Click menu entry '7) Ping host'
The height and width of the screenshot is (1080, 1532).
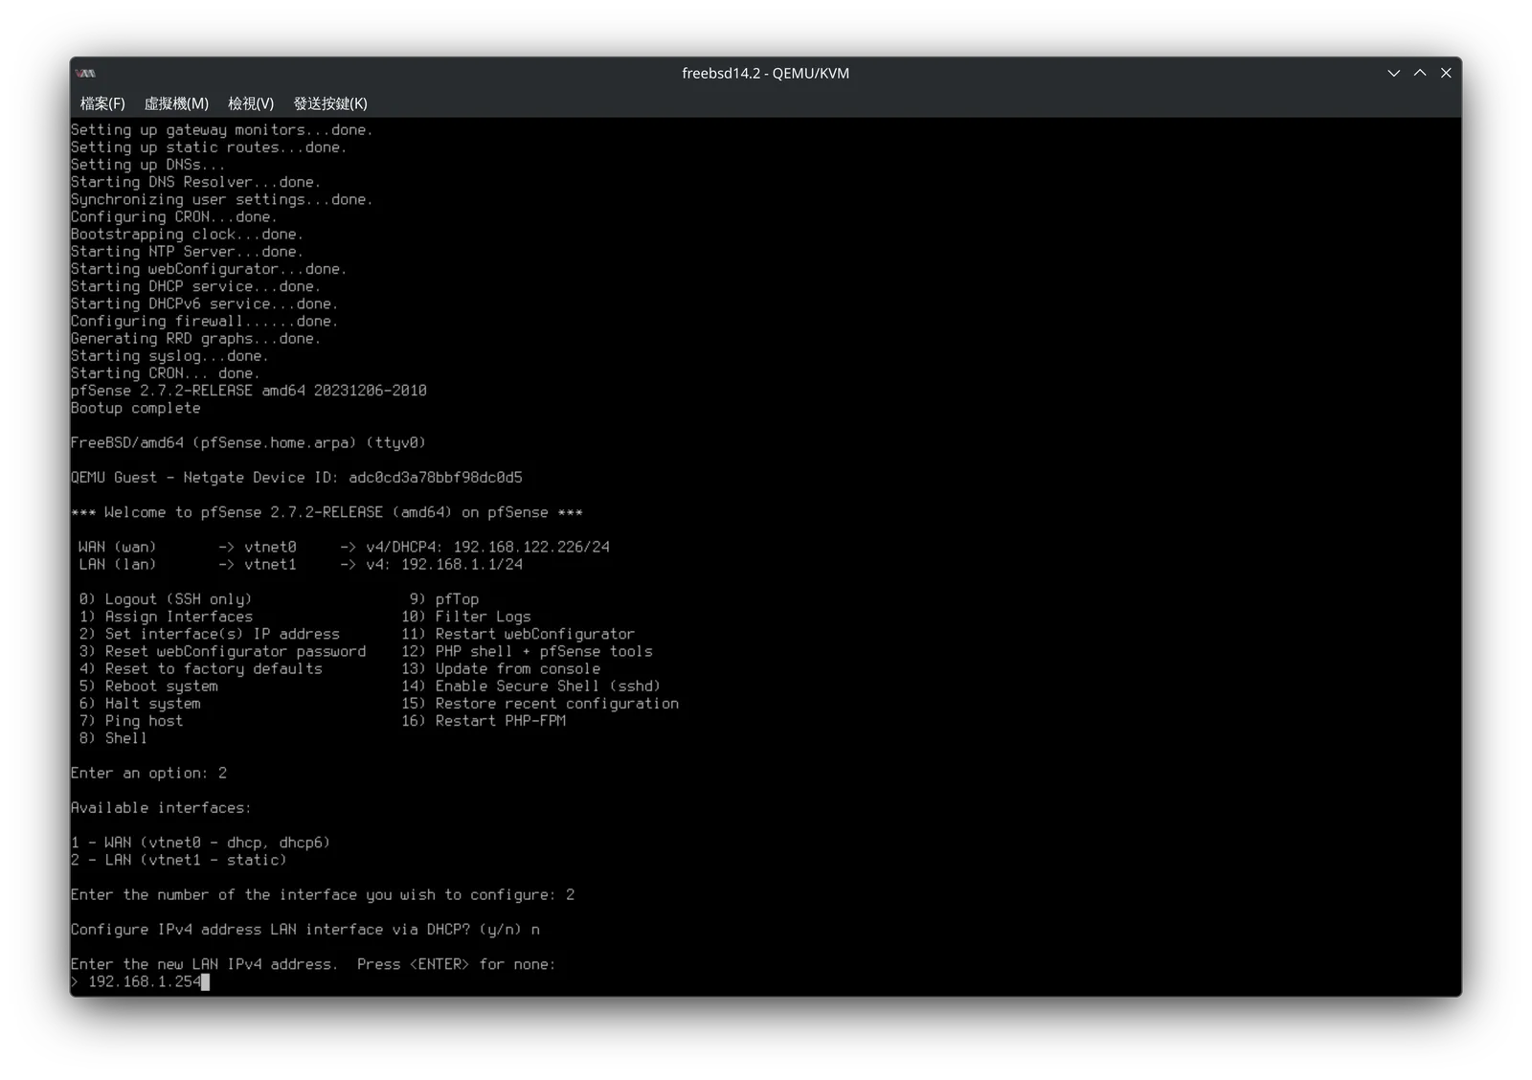tap(131, 720)
